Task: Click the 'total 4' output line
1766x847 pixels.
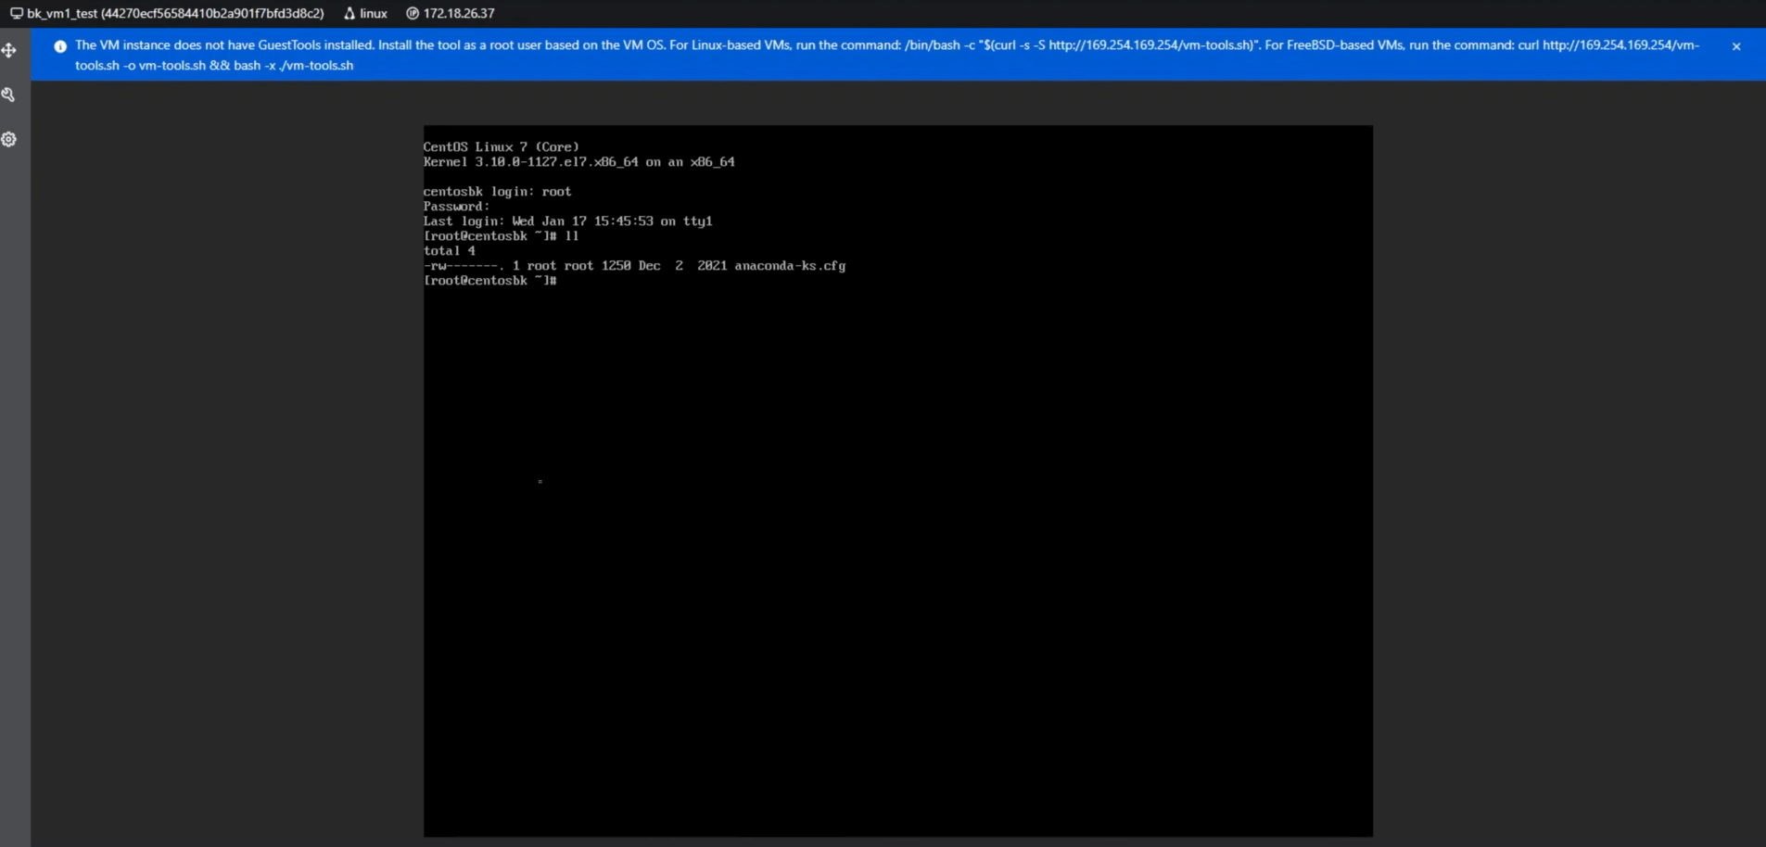Action: [x=450, y=251]
